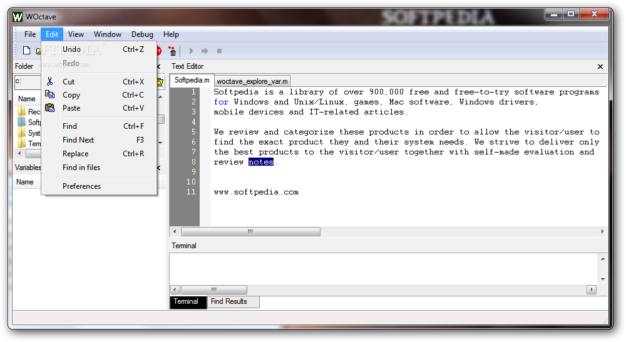Choose the greyed Redo entry
The image size is (626, 342).
tap(99, 63)
